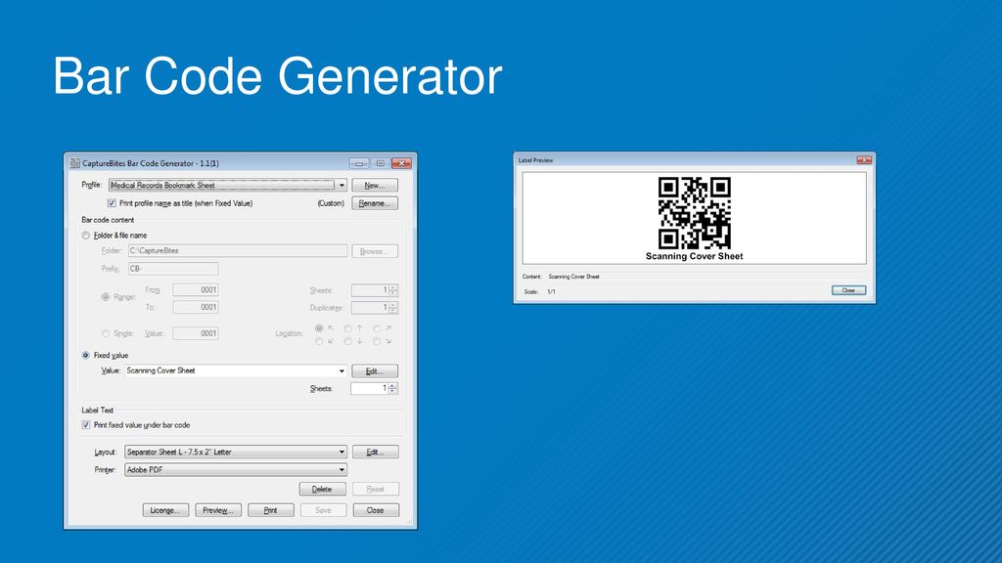Minimize the Bar Code Generator window

click(x=359, y=163)
